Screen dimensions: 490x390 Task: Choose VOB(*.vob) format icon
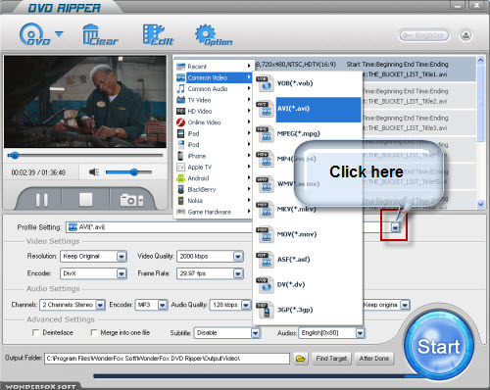[265, 83]
